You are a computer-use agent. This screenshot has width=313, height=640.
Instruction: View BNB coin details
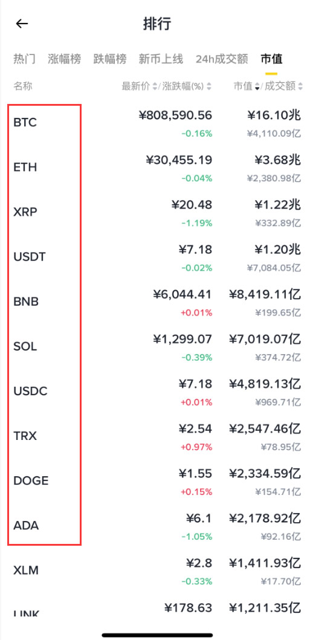[x=156, y=302]
